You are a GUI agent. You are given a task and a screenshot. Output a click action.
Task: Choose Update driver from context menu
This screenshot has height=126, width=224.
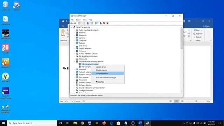pyautogui.click(x=107, y=67)
